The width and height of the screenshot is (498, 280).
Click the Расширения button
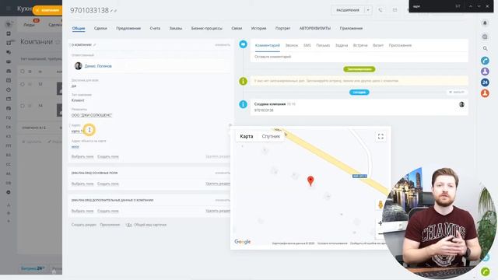point(348,10)
